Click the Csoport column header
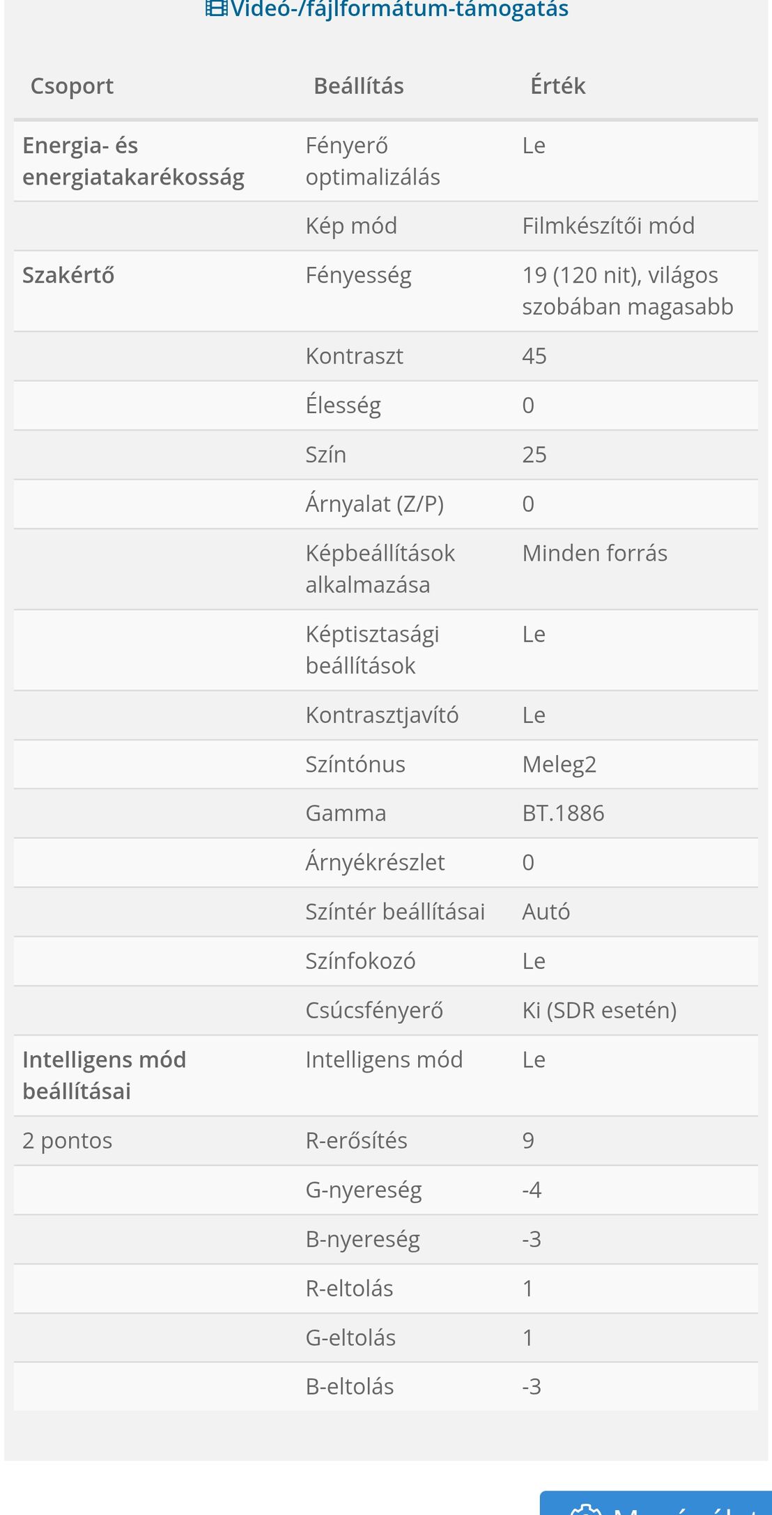772x1515 pixels. (72, 86)
